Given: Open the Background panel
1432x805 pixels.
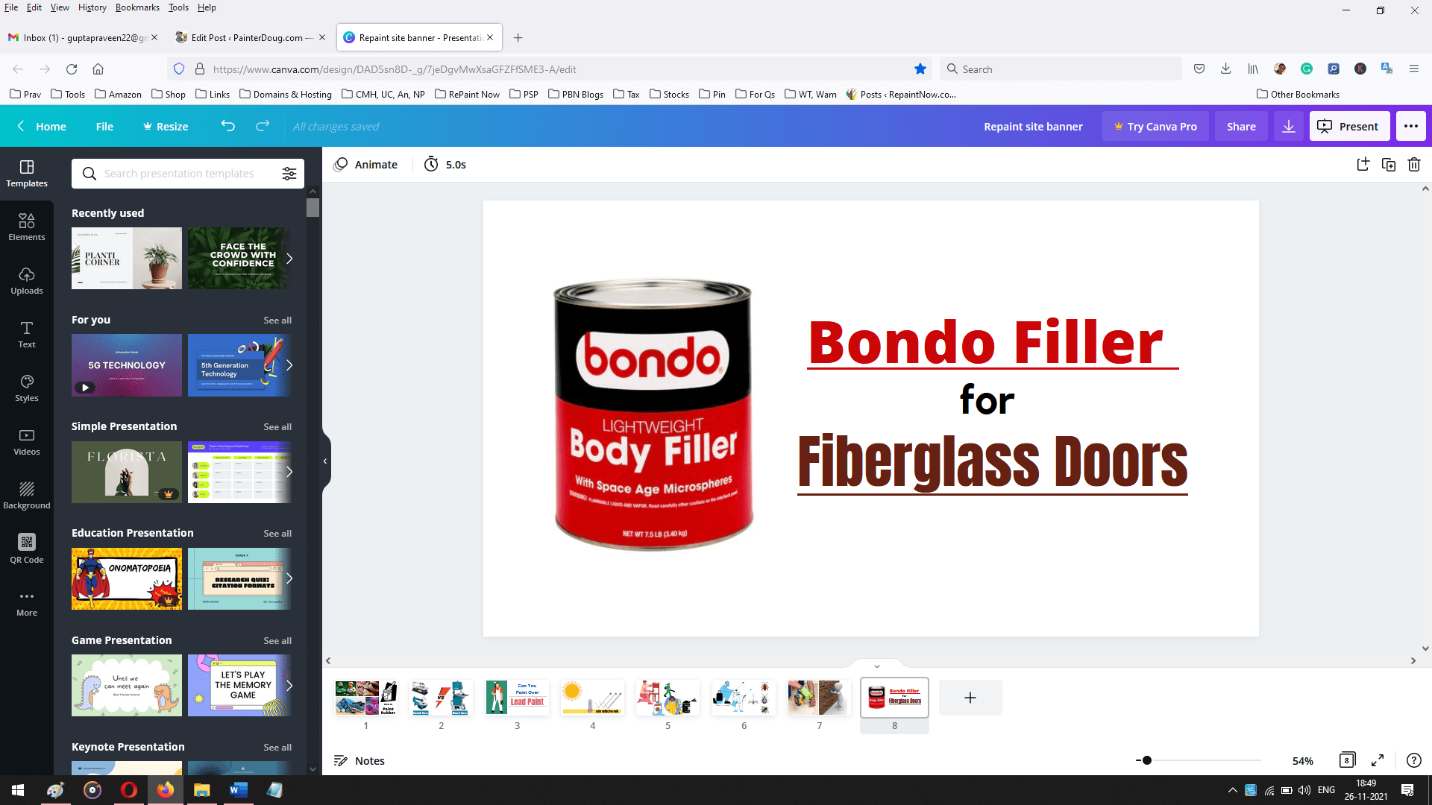Looking at the screenshot, I should coord(26,496).
